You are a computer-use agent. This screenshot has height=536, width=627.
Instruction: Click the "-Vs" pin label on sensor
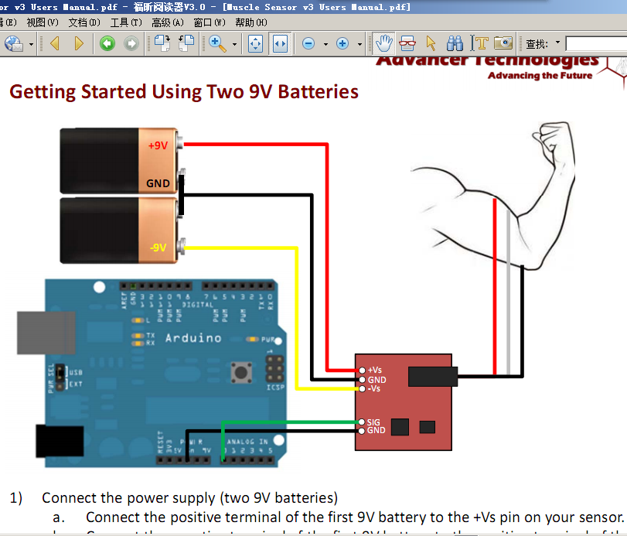(374, 388)
